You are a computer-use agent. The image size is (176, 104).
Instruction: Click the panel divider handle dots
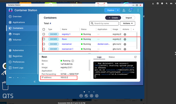pyautogui.click(x=90, y=53)
